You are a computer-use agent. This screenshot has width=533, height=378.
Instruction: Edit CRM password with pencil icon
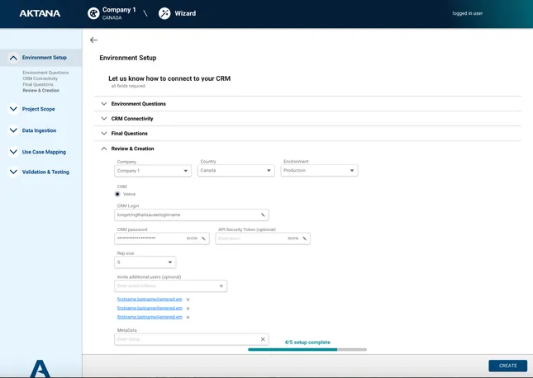coord(203,239)
